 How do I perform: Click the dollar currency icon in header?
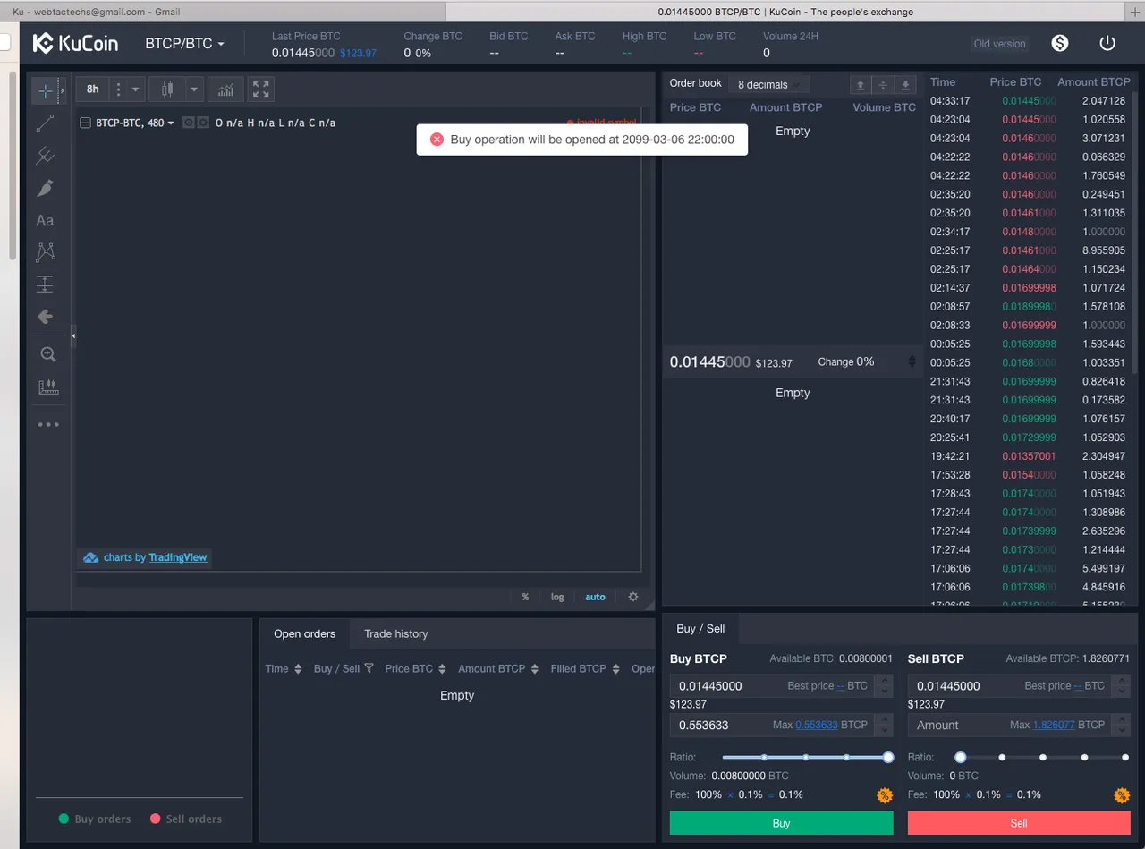1060,43
